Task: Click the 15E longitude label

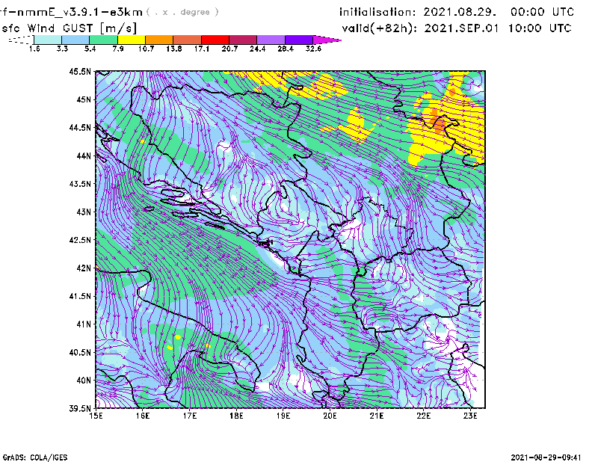Action: pos(96,416)
